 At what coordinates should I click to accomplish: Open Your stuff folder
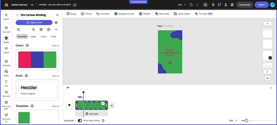click(6, 30)
